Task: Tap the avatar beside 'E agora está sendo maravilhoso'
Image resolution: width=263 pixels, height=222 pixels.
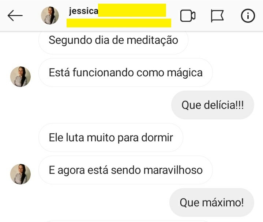Action: tap(20, 174)
